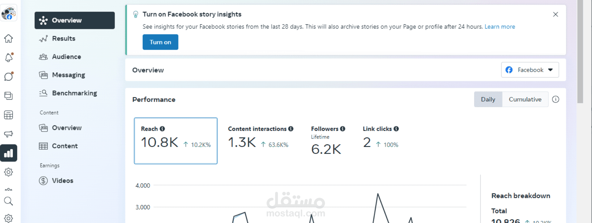Open the Performance info circle icon

click(x=556, y=99)
